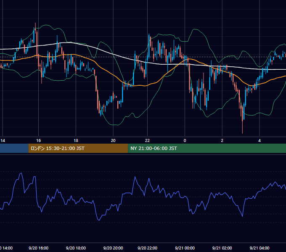
Task: Click the tallest candle peak near 16:00
Action: click(x=35, y=26)
